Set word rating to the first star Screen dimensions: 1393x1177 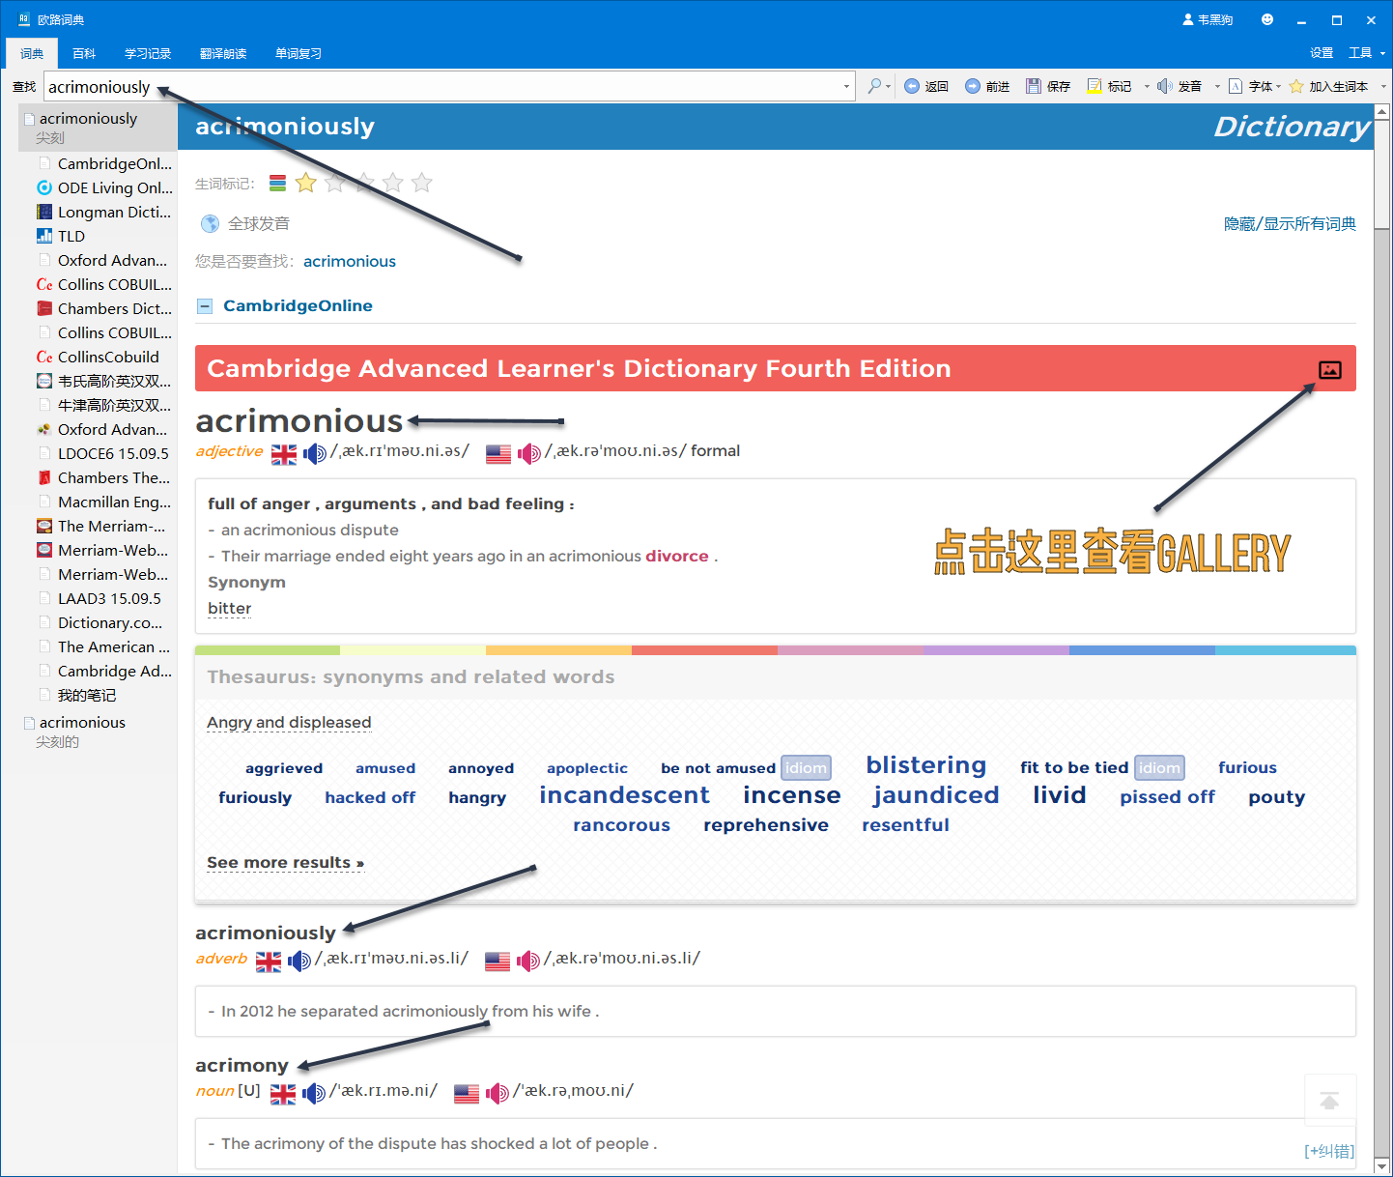click(x=306, y=183)
